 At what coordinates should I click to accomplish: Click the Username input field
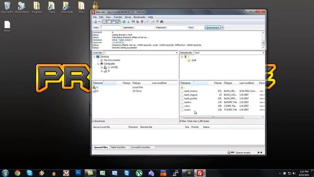tap(144, 28)
